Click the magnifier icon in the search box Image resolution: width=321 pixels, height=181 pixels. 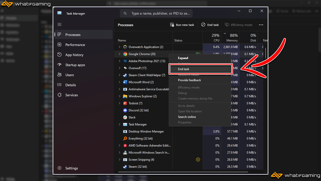tap(125, 13)
